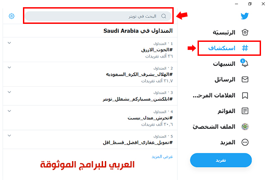
Task: Expand options for first trend chevron
Action: click(9, 43)
